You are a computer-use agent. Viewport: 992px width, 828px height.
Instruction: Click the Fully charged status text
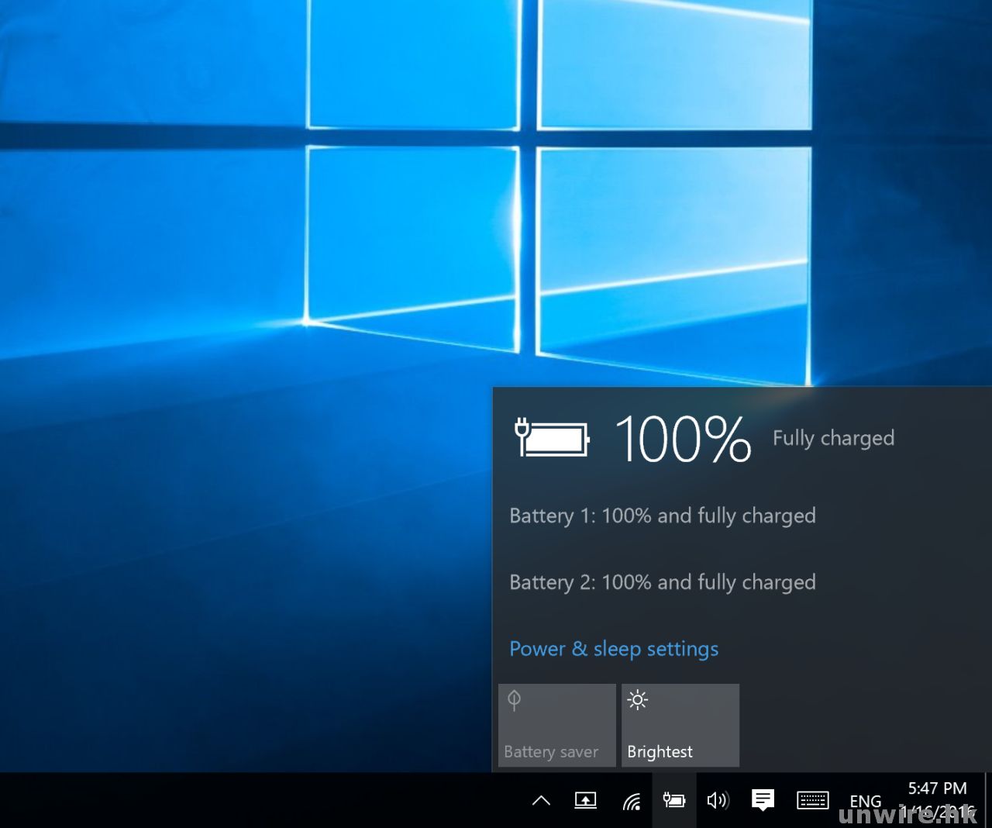coord(833,438)
